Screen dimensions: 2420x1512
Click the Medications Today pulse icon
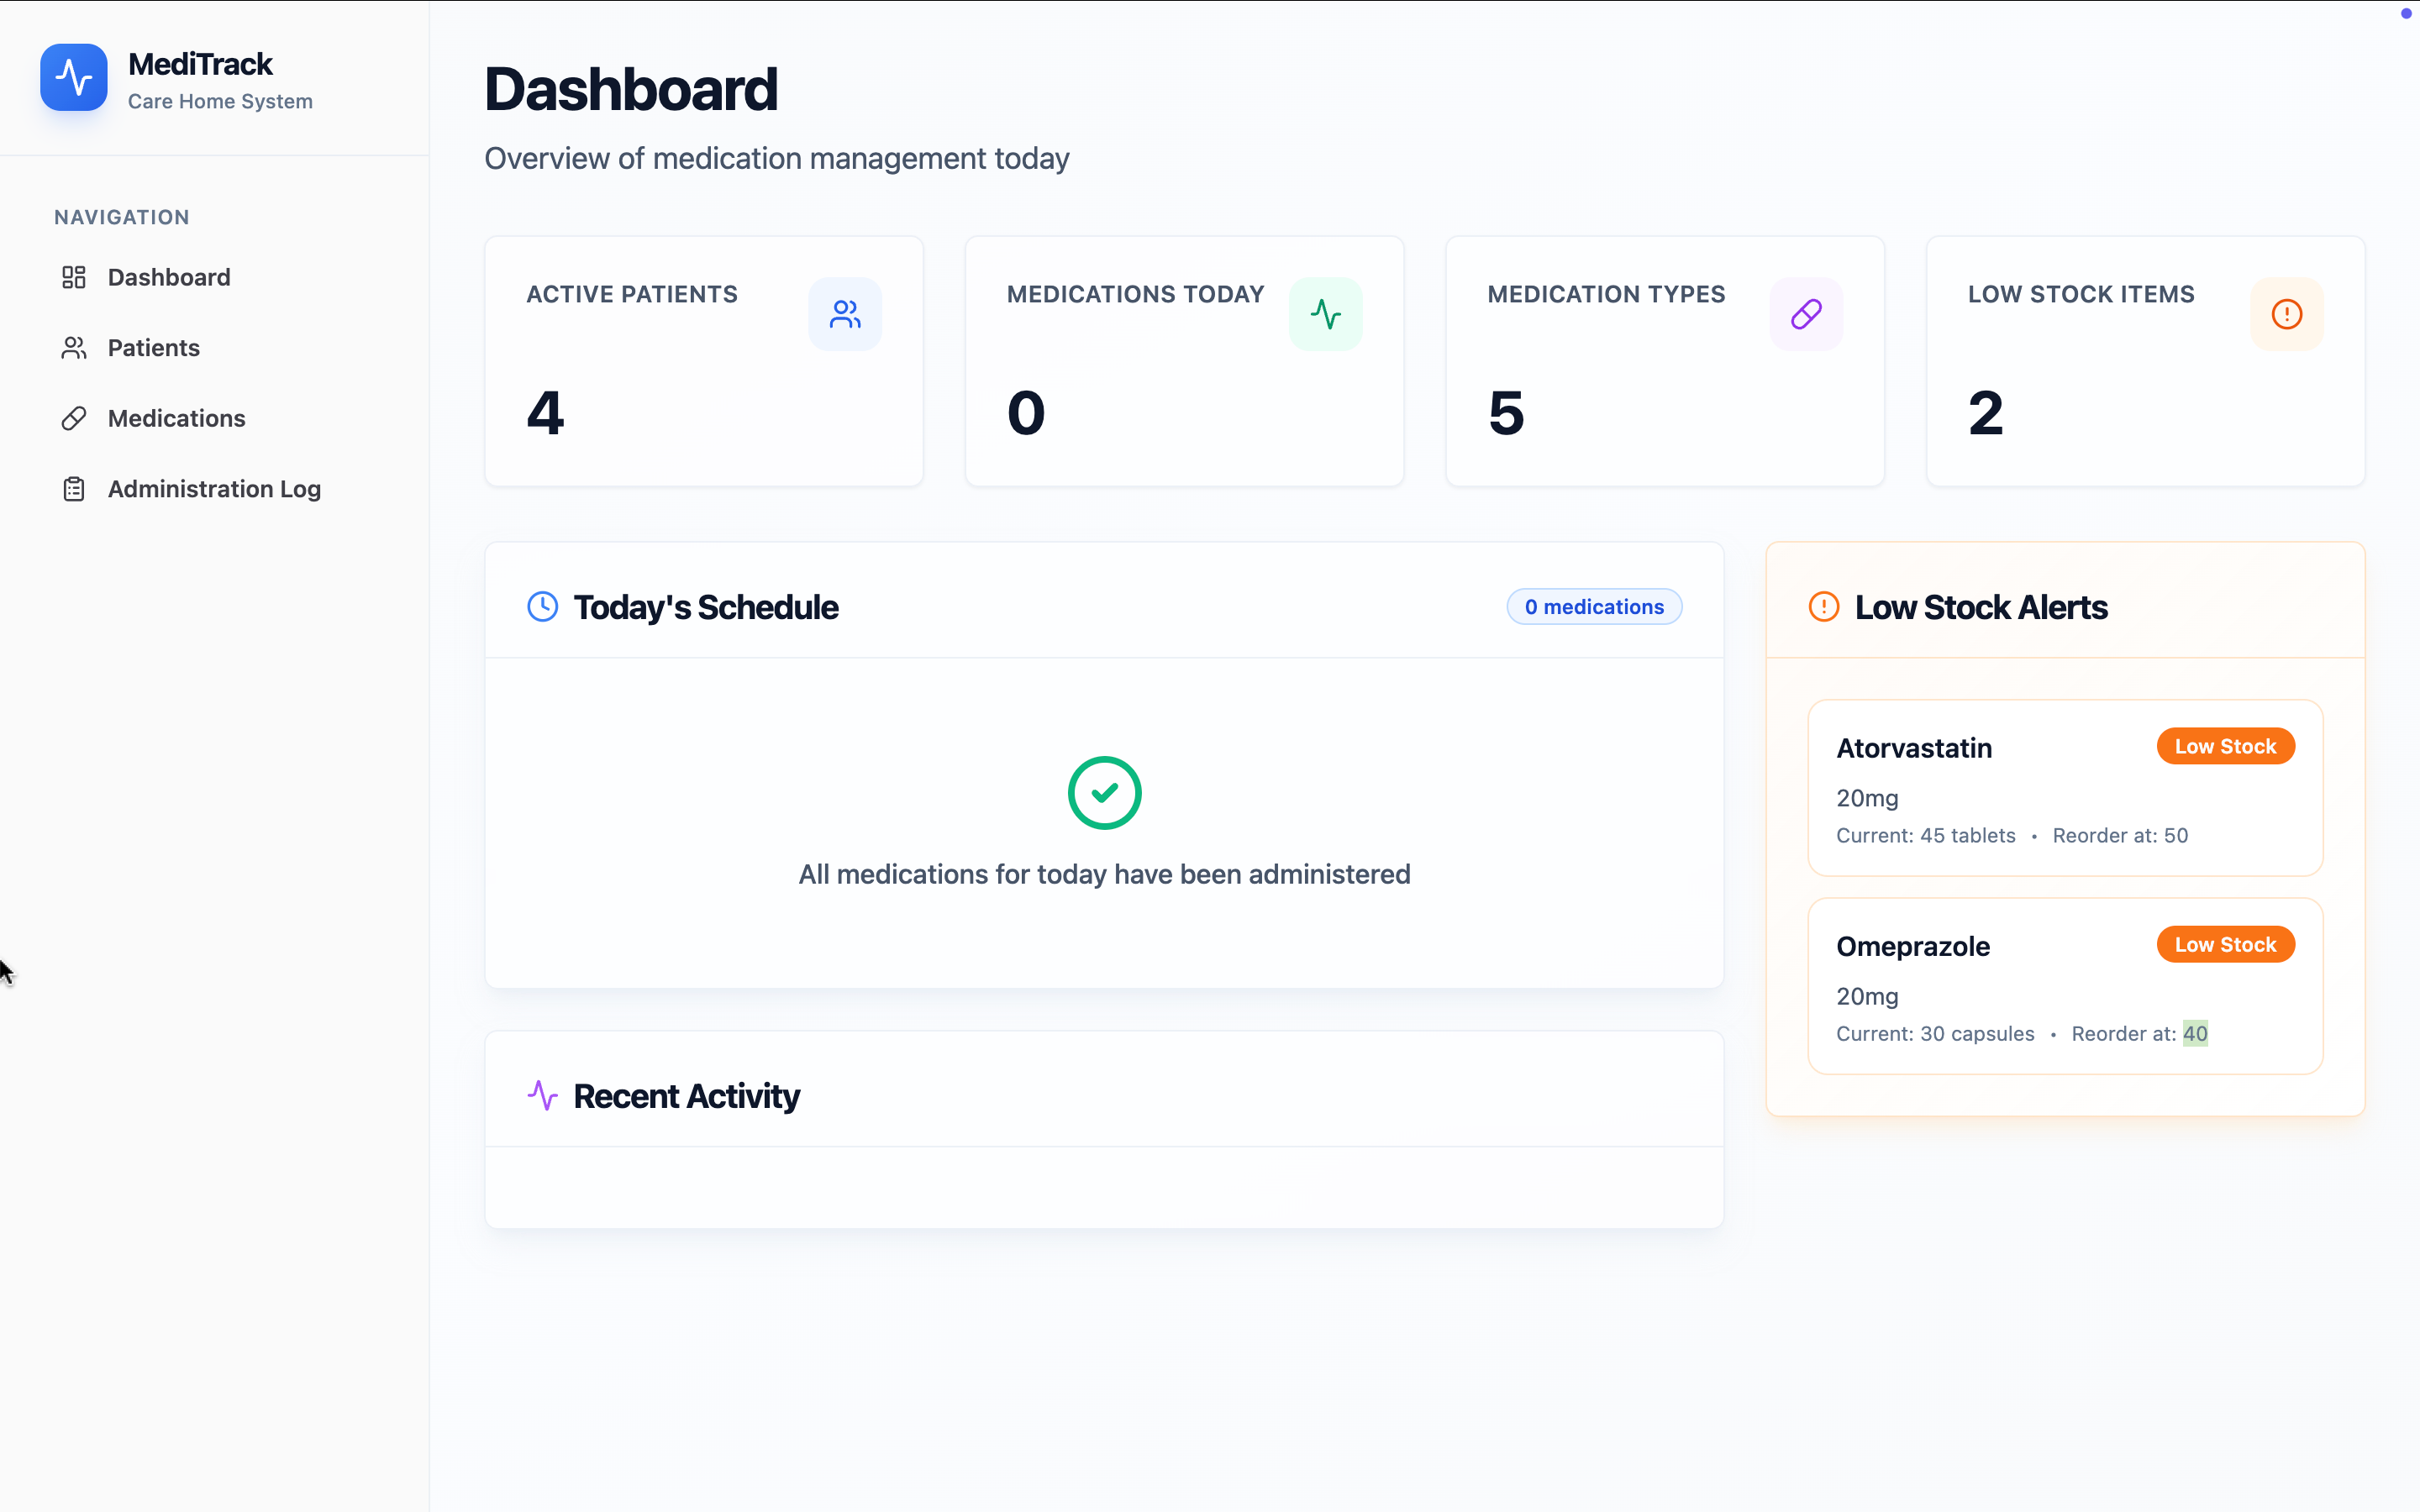tap(1326, 314)
